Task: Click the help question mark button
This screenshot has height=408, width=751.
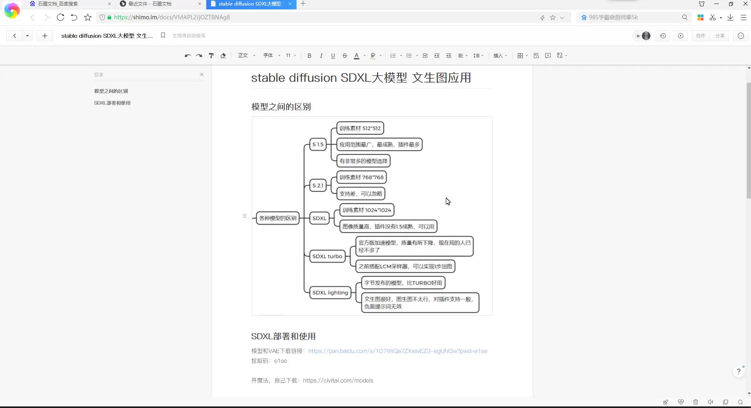Action: coord(739,371)
